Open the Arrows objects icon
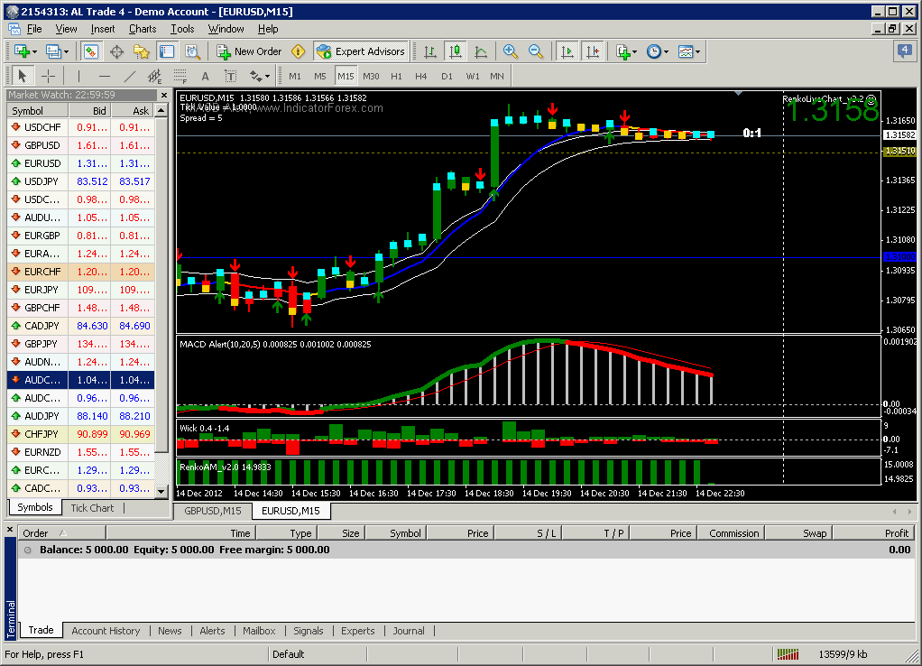The image size is (922, 666). 255,76
